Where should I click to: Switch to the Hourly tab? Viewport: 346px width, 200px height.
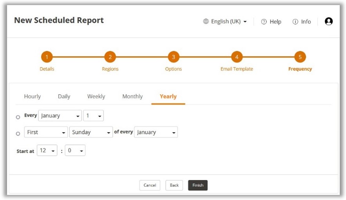33,97
